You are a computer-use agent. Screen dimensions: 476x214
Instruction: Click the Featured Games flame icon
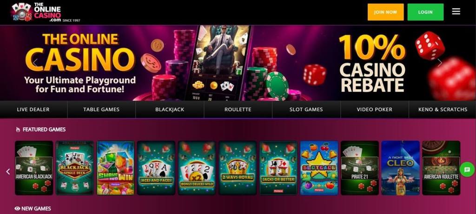point(18,130)
